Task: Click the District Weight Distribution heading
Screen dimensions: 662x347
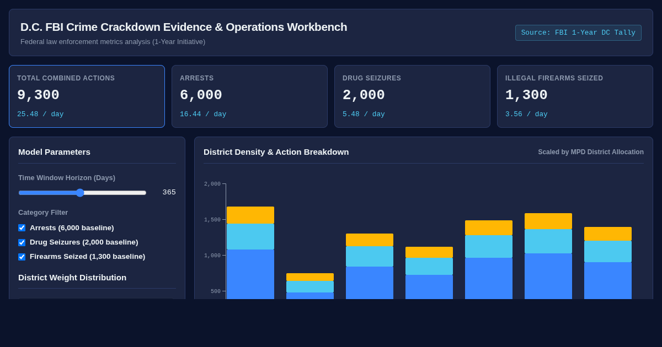Action: (x=72, y=278)
